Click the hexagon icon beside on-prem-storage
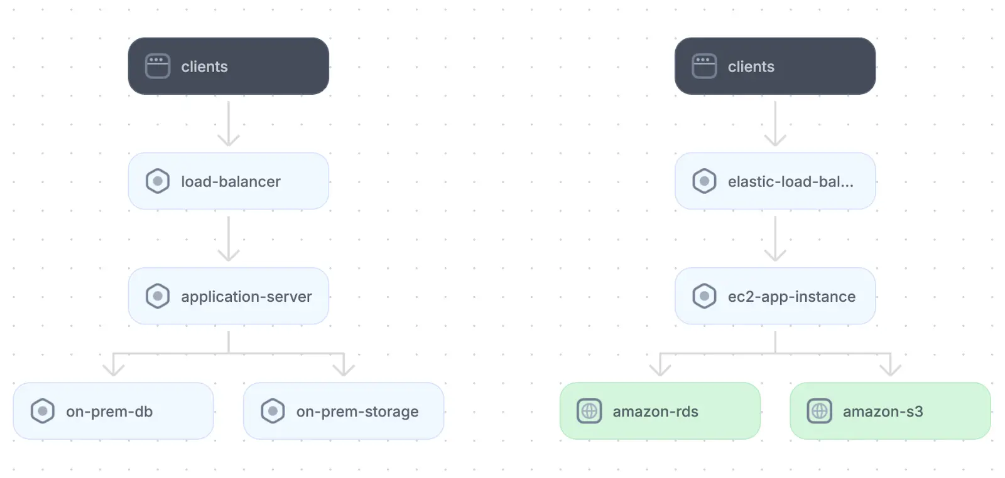Viewport: 1005px width, 478px height. (273, 411)
